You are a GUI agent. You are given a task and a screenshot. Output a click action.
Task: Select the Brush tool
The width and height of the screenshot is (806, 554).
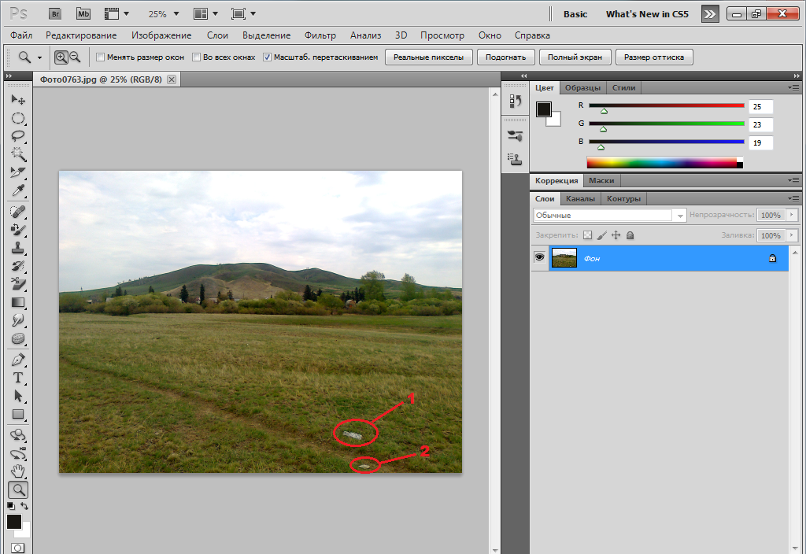(18, 230)
